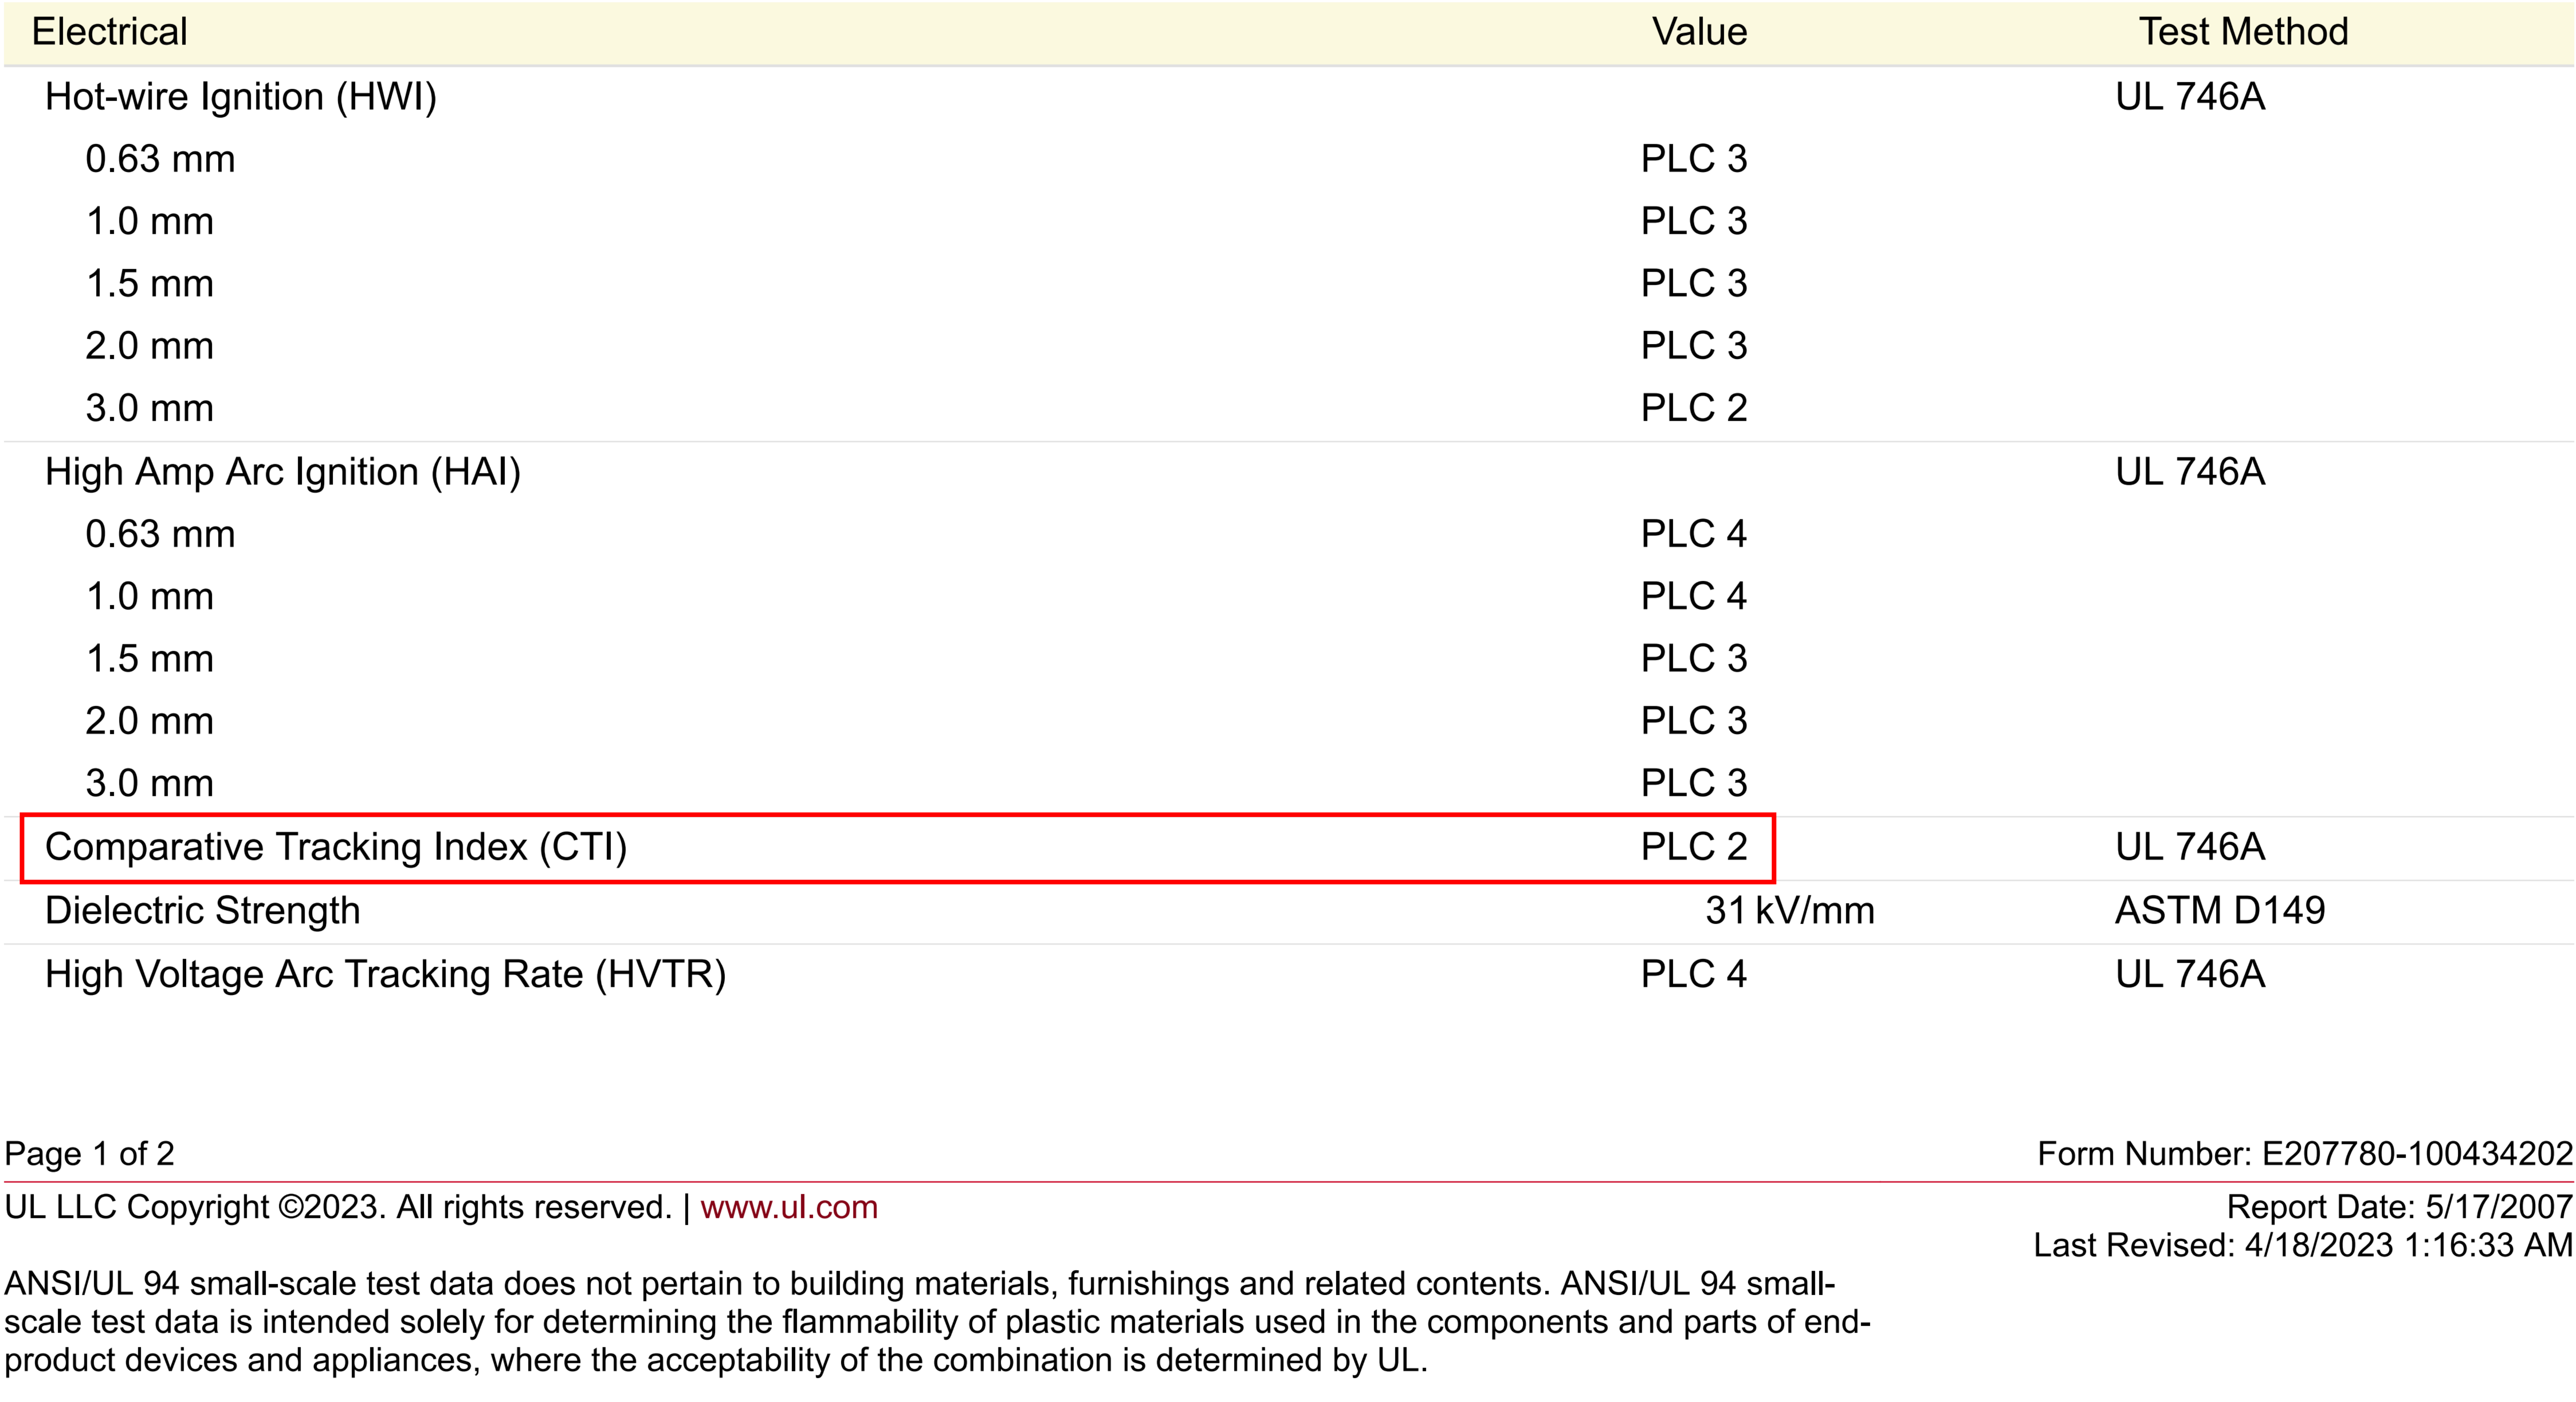The width and height of the screenshot is (2576, 1402).
Task: Select High Voltage Arc Tracking Rate (HVTR) label
Action: 386,975
